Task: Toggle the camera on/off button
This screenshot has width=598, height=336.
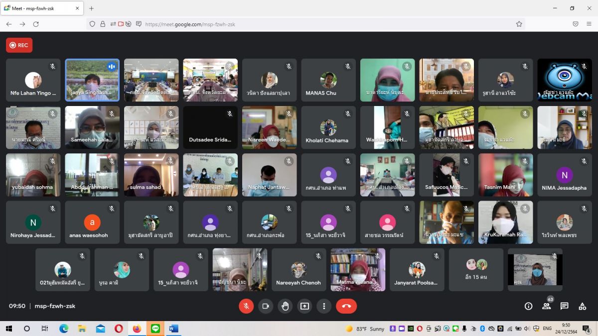Action: (266, 306)
